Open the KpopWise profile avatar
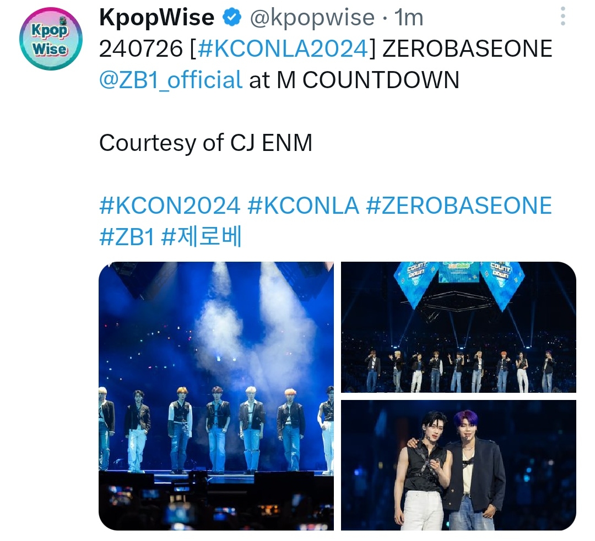The width and height of the screenshot is (595, 541). tap(51, 39)
